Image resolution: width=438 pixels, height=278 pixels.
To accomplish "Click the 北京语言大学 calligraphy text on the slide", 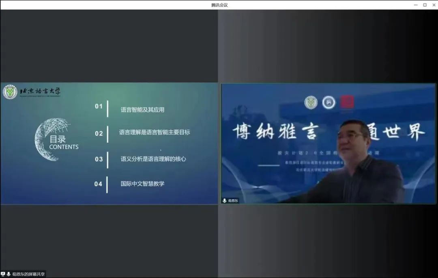I will pos(40,91).
